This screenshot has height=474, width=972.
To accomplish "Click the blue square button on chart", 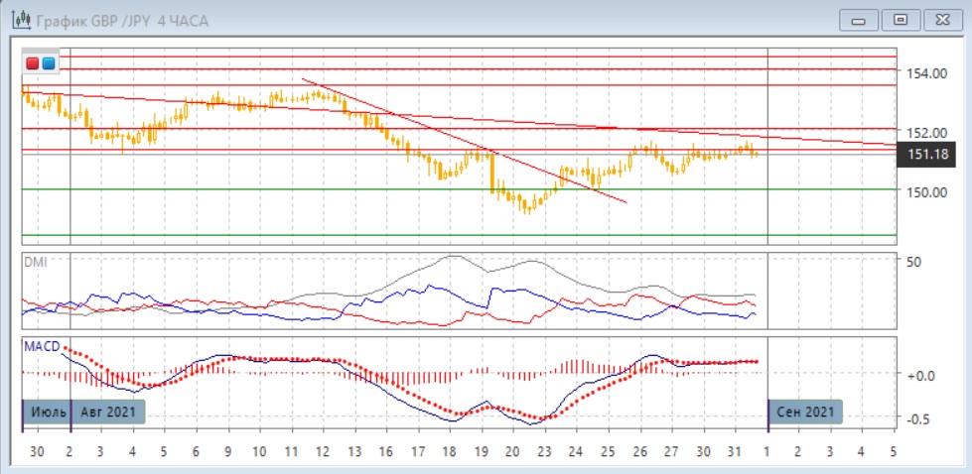I will (x=49, y=64).
